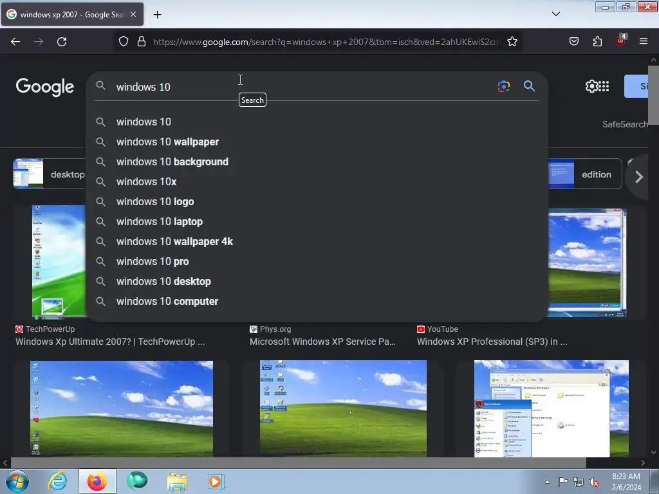659x494 pixels.
Task: Open the Firefox hamburger menu
Action: 643,41
